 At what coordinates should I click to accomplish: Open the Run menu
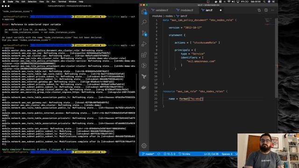click(x=54, y=1)
